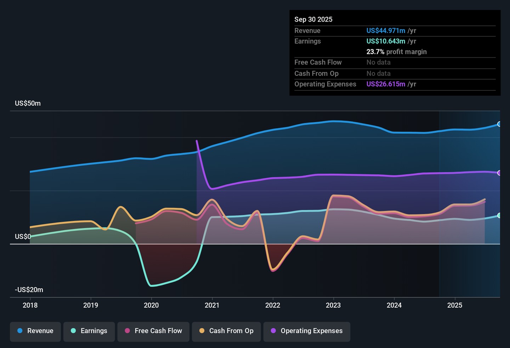Screen dimensions: 510x348
Task: Click the Earnings endpoint marker on chart
Action: coord(499,215)
